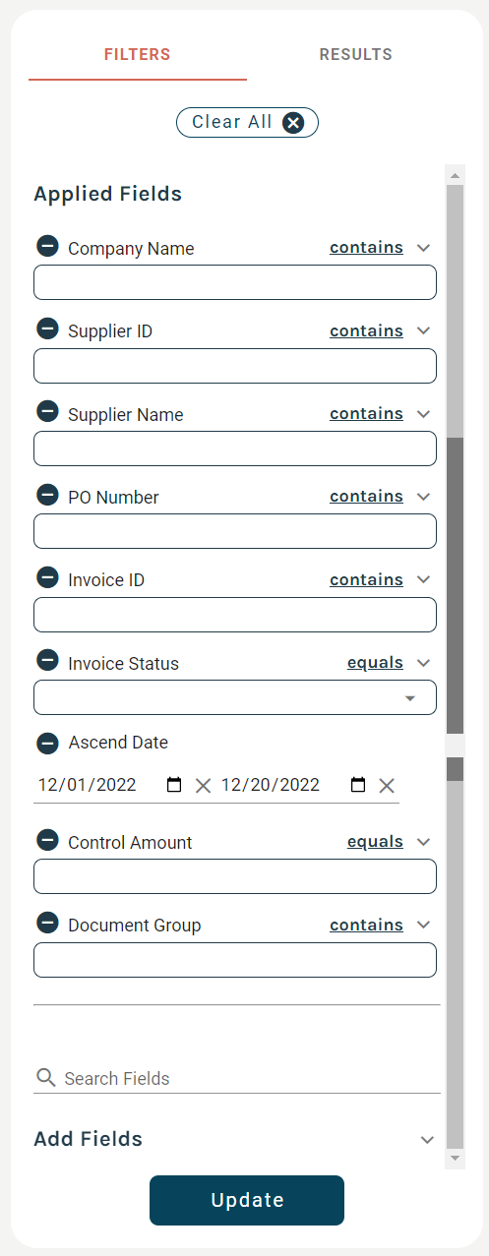Click the search magnifier icon by Search Fields
This screenshot has width=489, height=1256.
tap(45, 1077)
